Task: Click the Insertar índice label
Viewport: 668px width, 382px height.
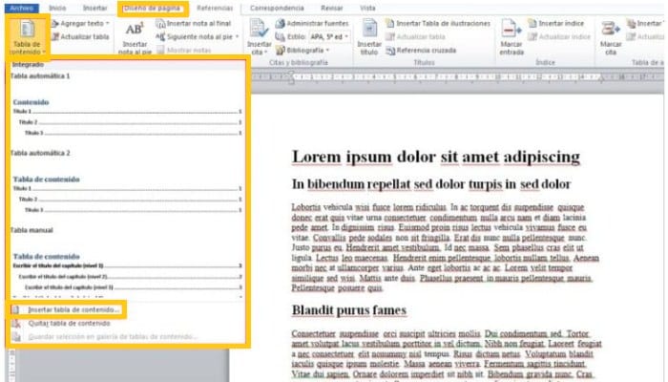Action: 561,24
